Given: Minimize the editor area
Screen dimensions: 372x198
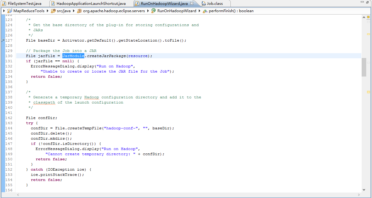Looking at the screenshot, I should click(362, 2).
